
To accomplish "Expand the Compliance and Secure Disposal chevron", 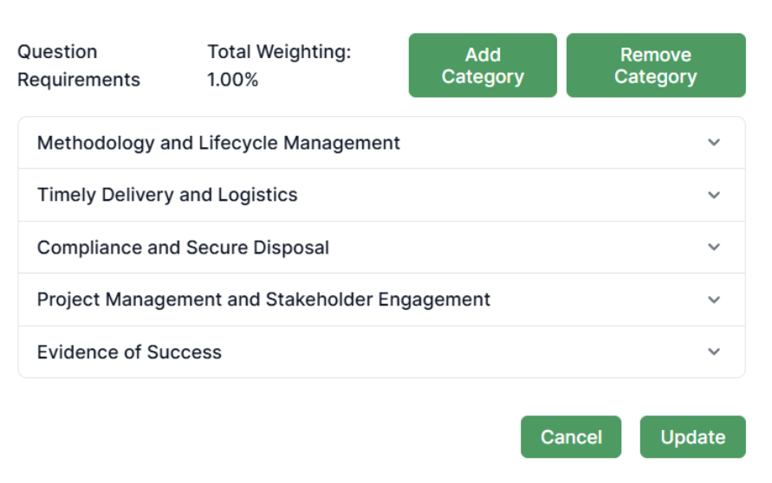I will pos(714,247).
